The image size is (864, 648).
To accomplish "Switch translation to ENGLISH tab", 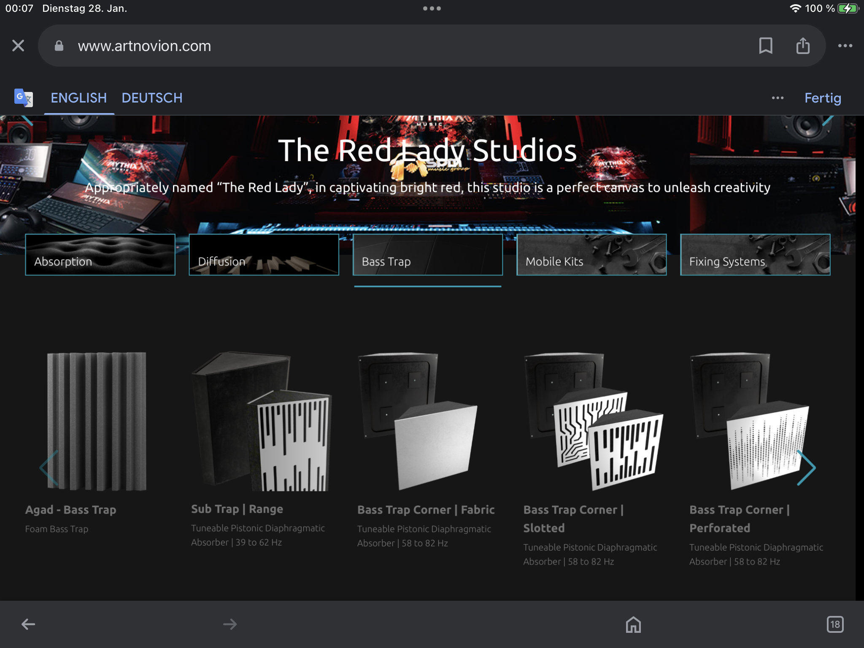I will (79, 98).
